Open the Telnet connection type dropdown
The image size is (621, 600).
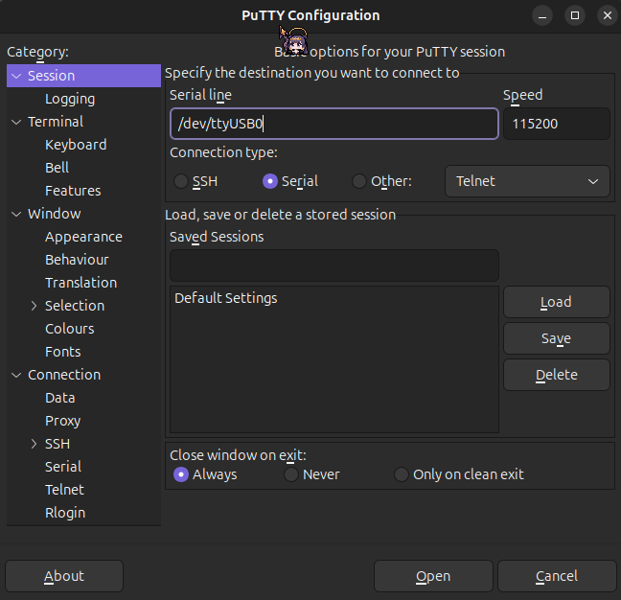(x=527, y=181)
